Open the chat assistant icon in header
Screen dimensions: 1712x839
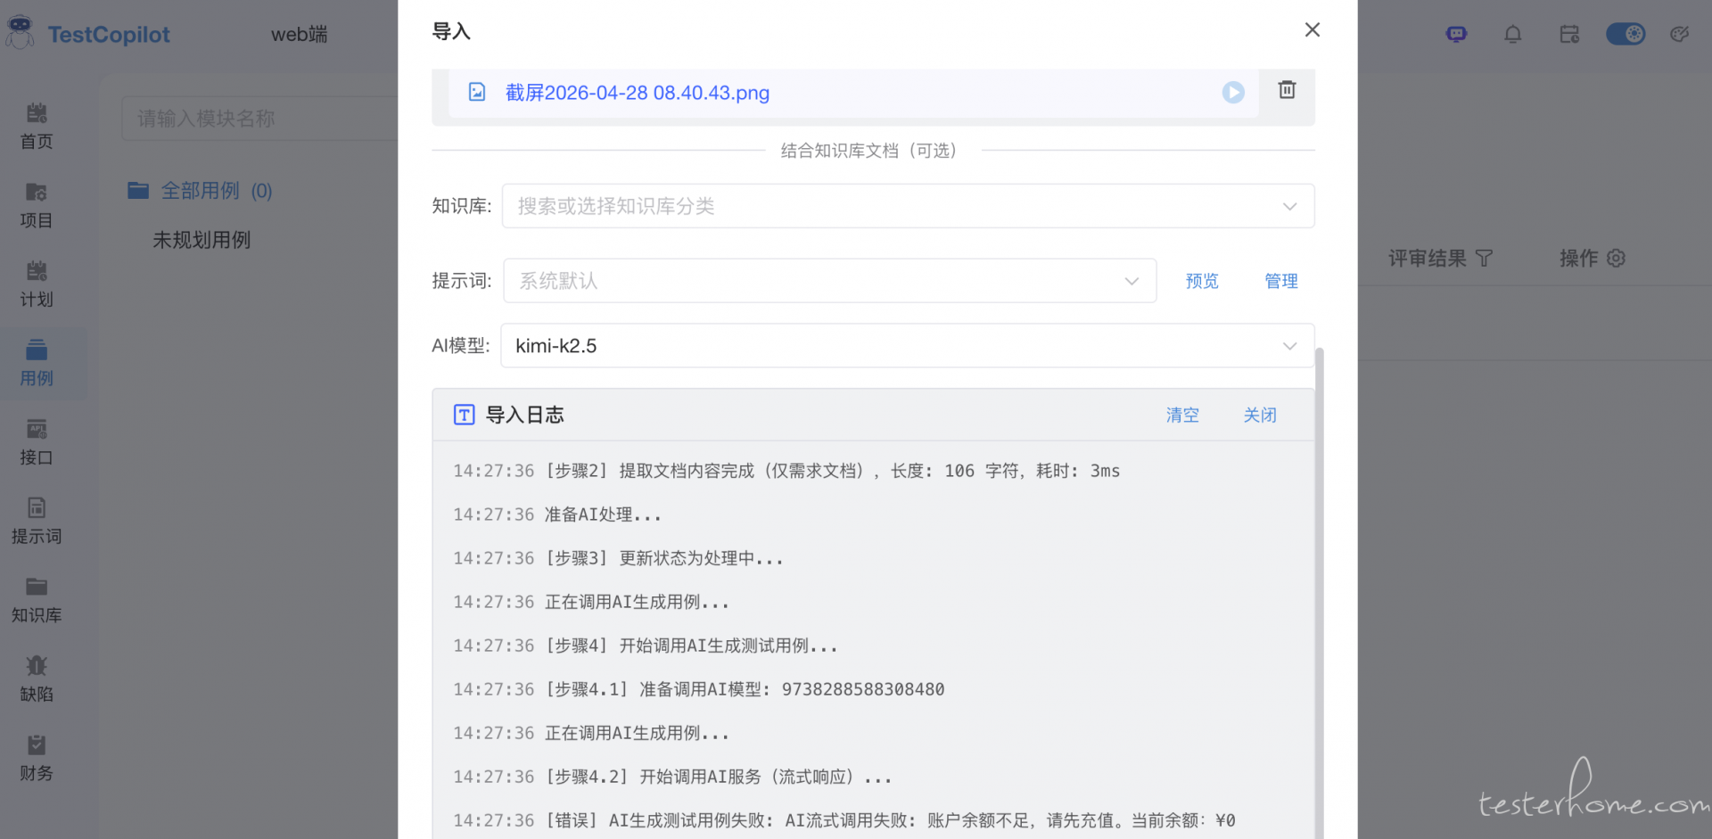[x=1456, y=35]
